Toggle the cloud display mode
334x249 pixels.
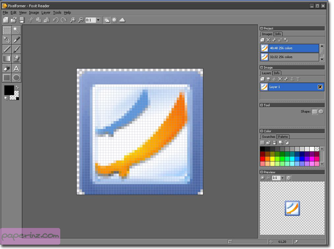tap(122, 20)
